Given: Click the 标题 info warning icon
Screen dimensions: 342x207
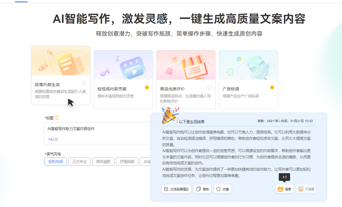Looking at the screenshot, I should pos(57,118).
